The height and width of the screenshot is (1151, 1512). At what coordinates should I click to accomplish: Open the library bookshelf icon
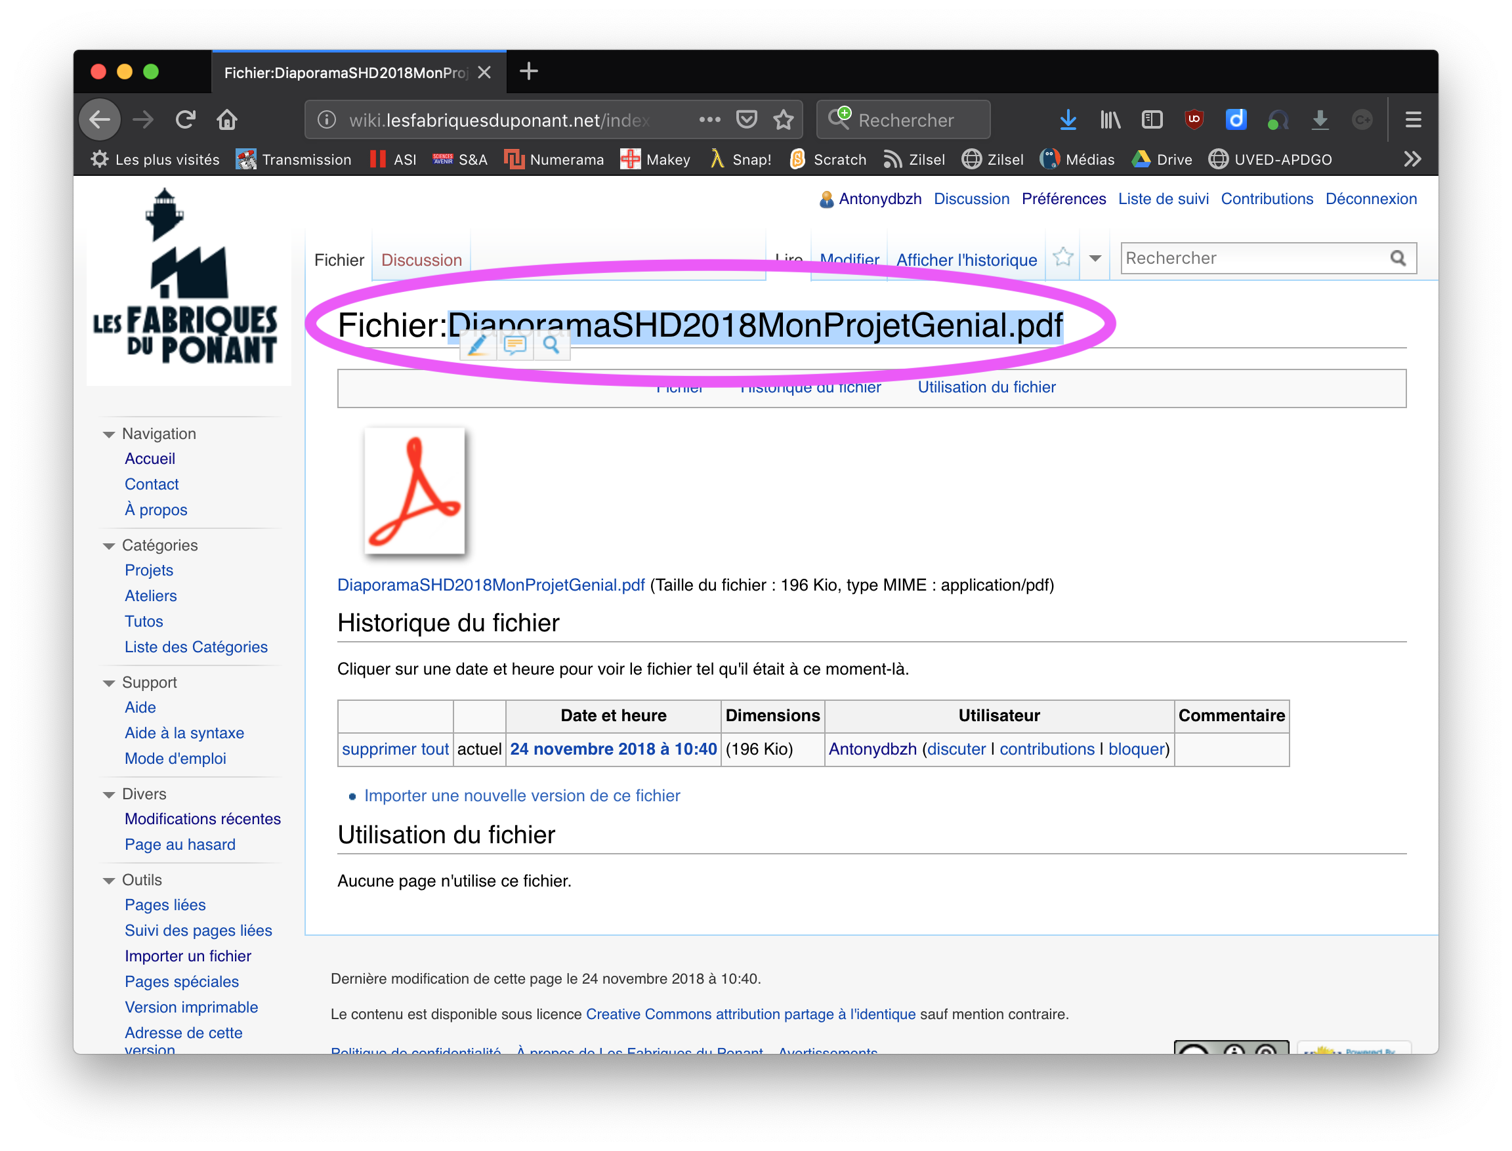[1110, 120]
